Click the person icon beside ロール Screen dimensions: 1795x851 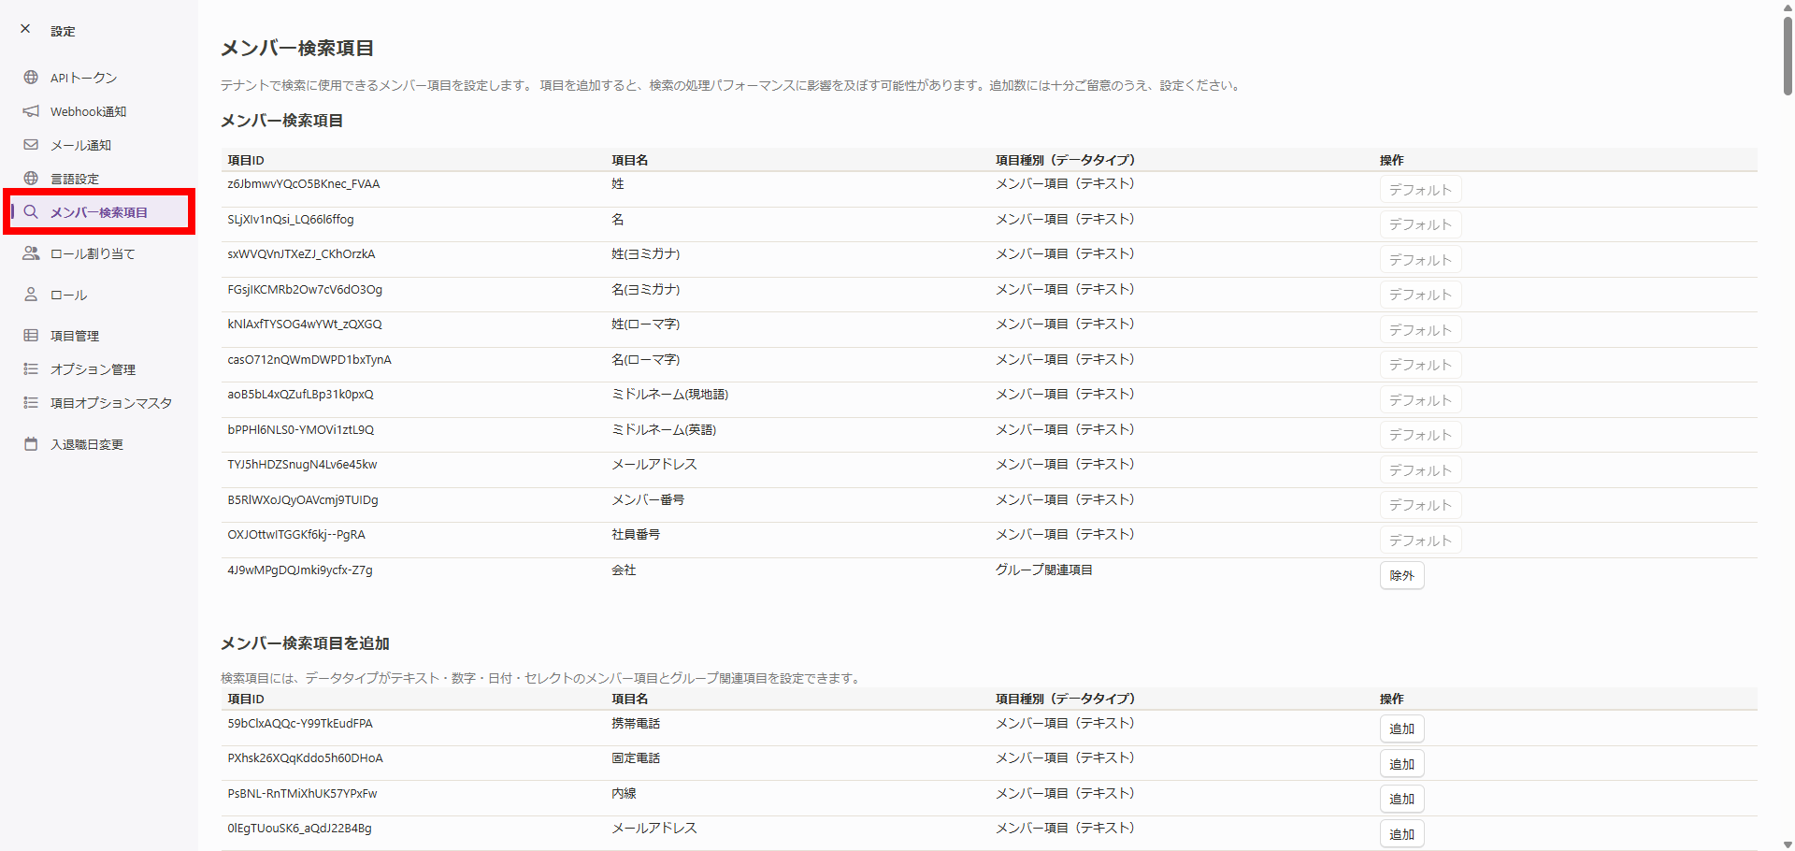click(31, 295)
